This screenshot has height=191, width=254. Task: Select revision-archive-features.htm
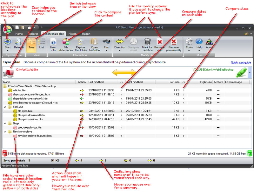(x=127, y=136)
